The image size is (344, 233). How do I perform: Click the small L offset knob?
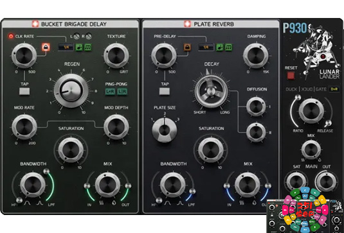(x=77, y=36)
